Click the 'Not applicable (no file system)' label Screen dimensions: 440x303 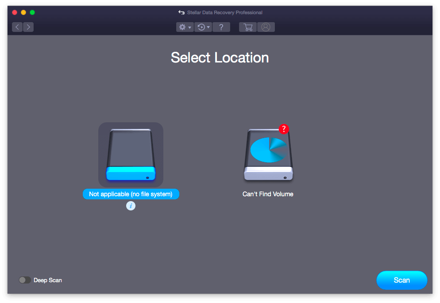[x=131, y=194]
